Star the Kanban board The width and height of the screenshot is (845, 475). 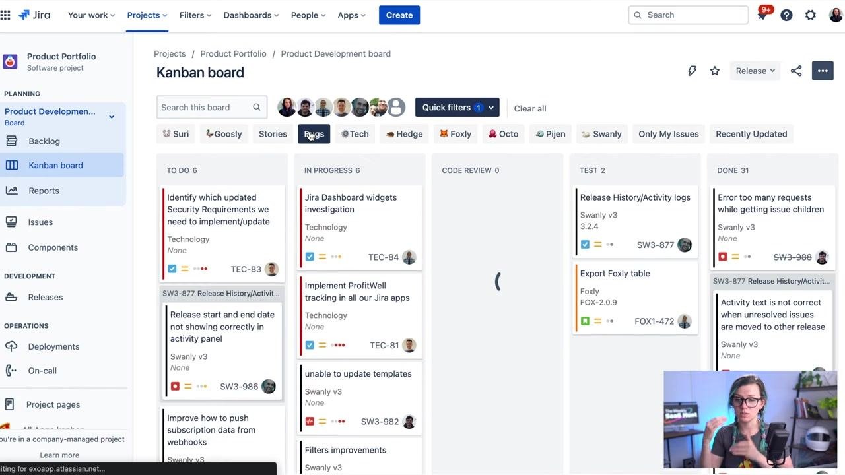(715, 71)
